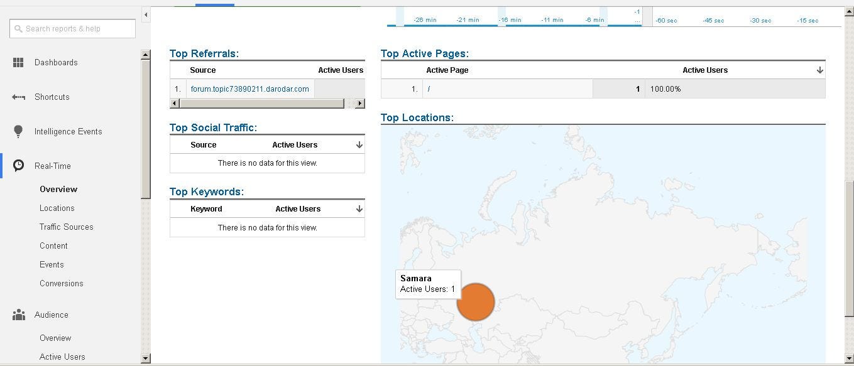Open forum.topic73890211.darodar.com referral link

point(249,89)
